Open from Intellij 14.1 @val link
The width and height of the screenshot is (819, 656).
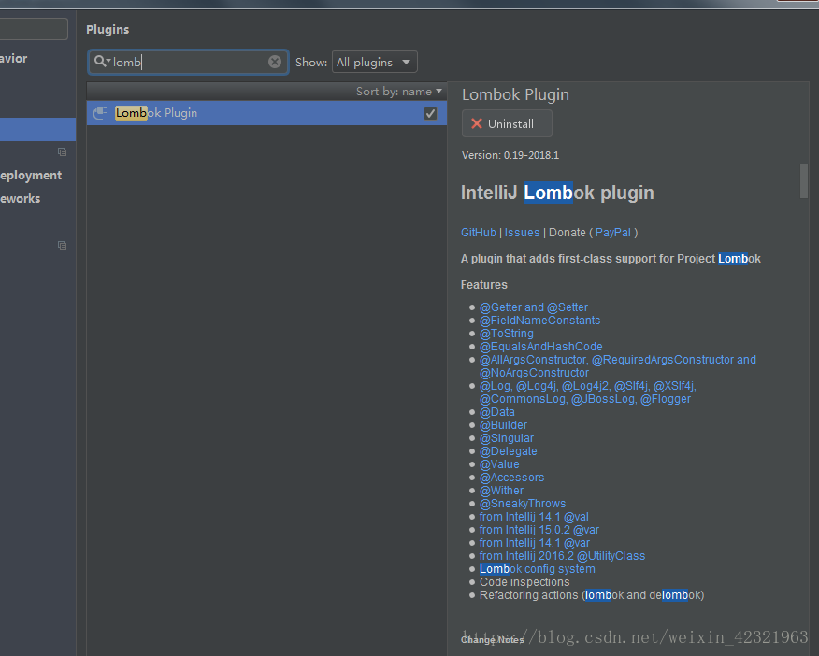[535, 517]
